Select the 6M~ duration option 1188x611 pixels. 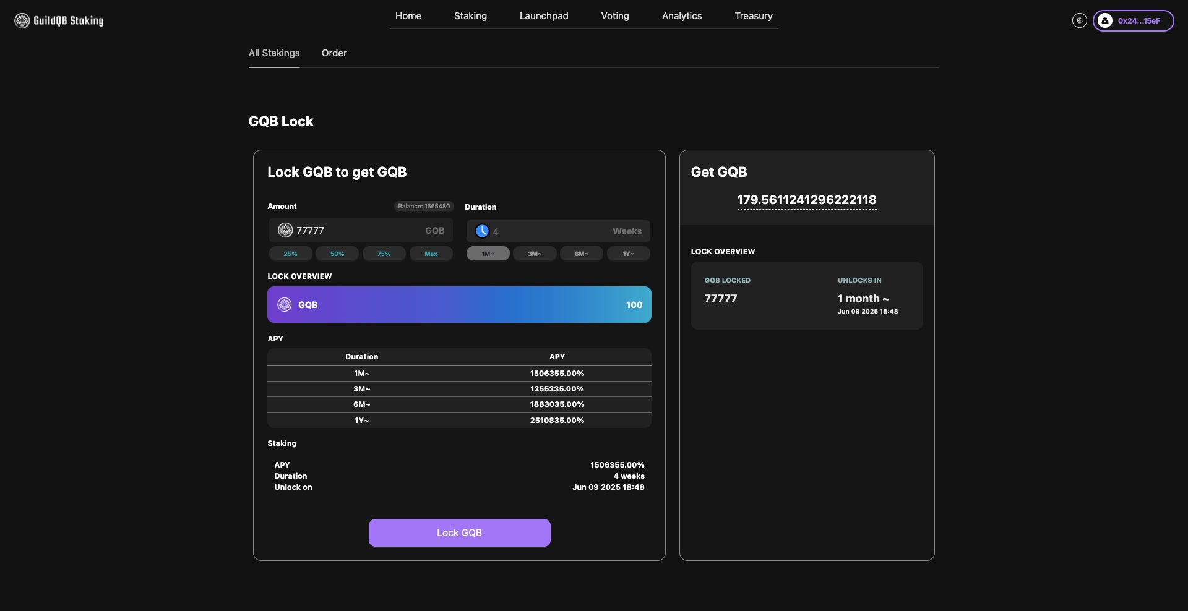[582, 254]
